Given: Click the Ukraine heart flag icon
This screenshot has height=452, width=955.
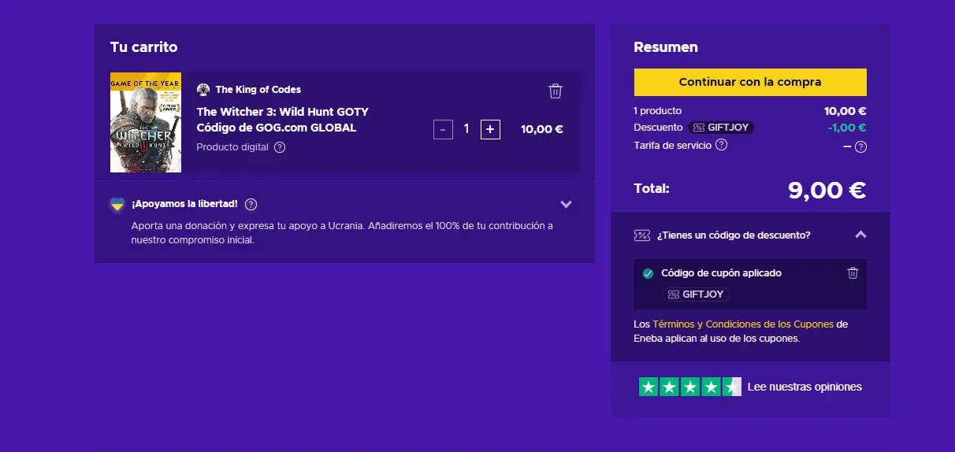Looking at the screenshot, I should pos(117,205).
